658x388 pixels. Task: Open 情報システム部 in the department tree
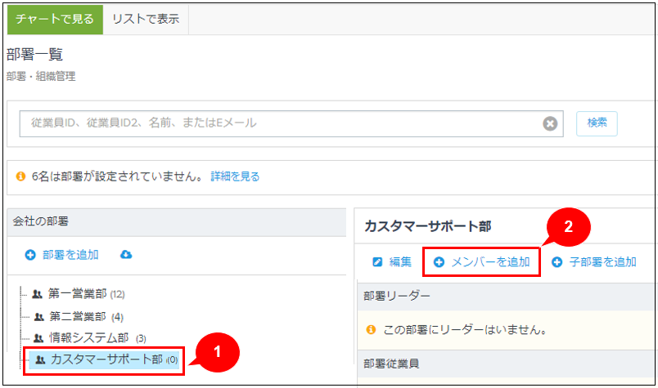(x=89, y=338)
